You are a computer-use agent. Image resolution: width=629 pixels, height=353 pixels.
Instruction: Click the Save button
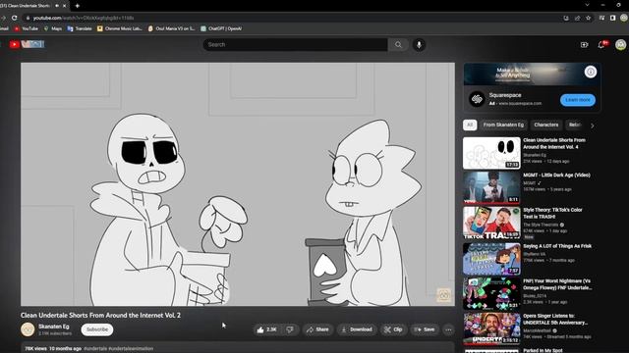tap(425, 329)
